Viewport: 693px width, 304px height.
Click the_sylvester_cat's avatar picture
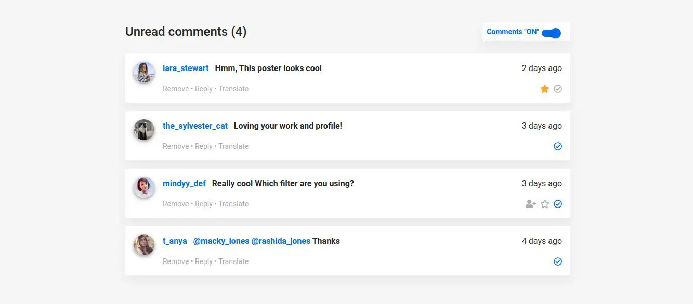[144, 130]
